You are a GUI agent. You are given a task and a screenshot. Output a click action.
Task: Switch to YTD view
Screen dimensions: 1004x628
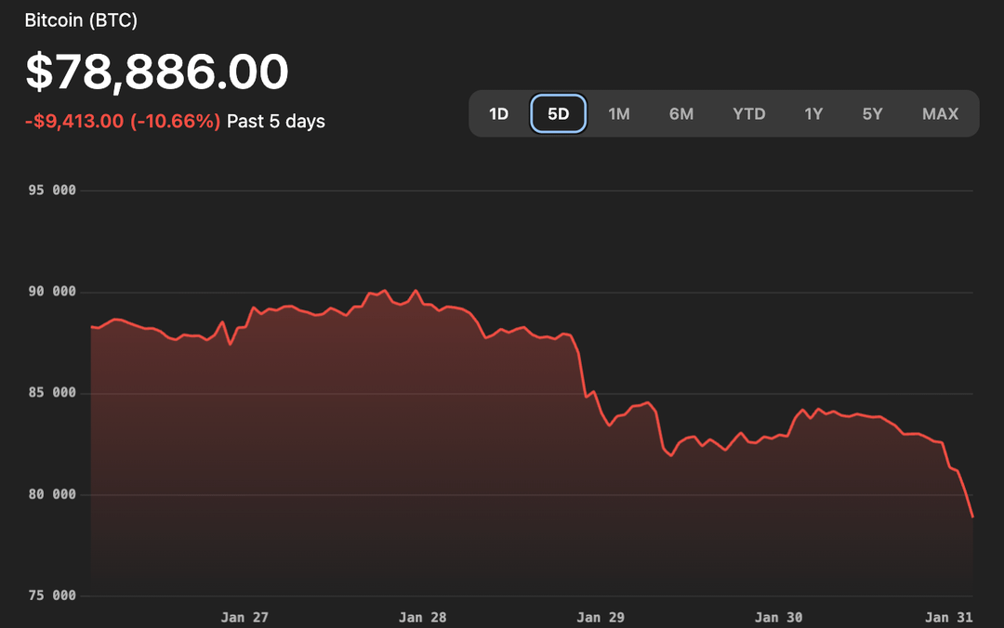[748, 113]
